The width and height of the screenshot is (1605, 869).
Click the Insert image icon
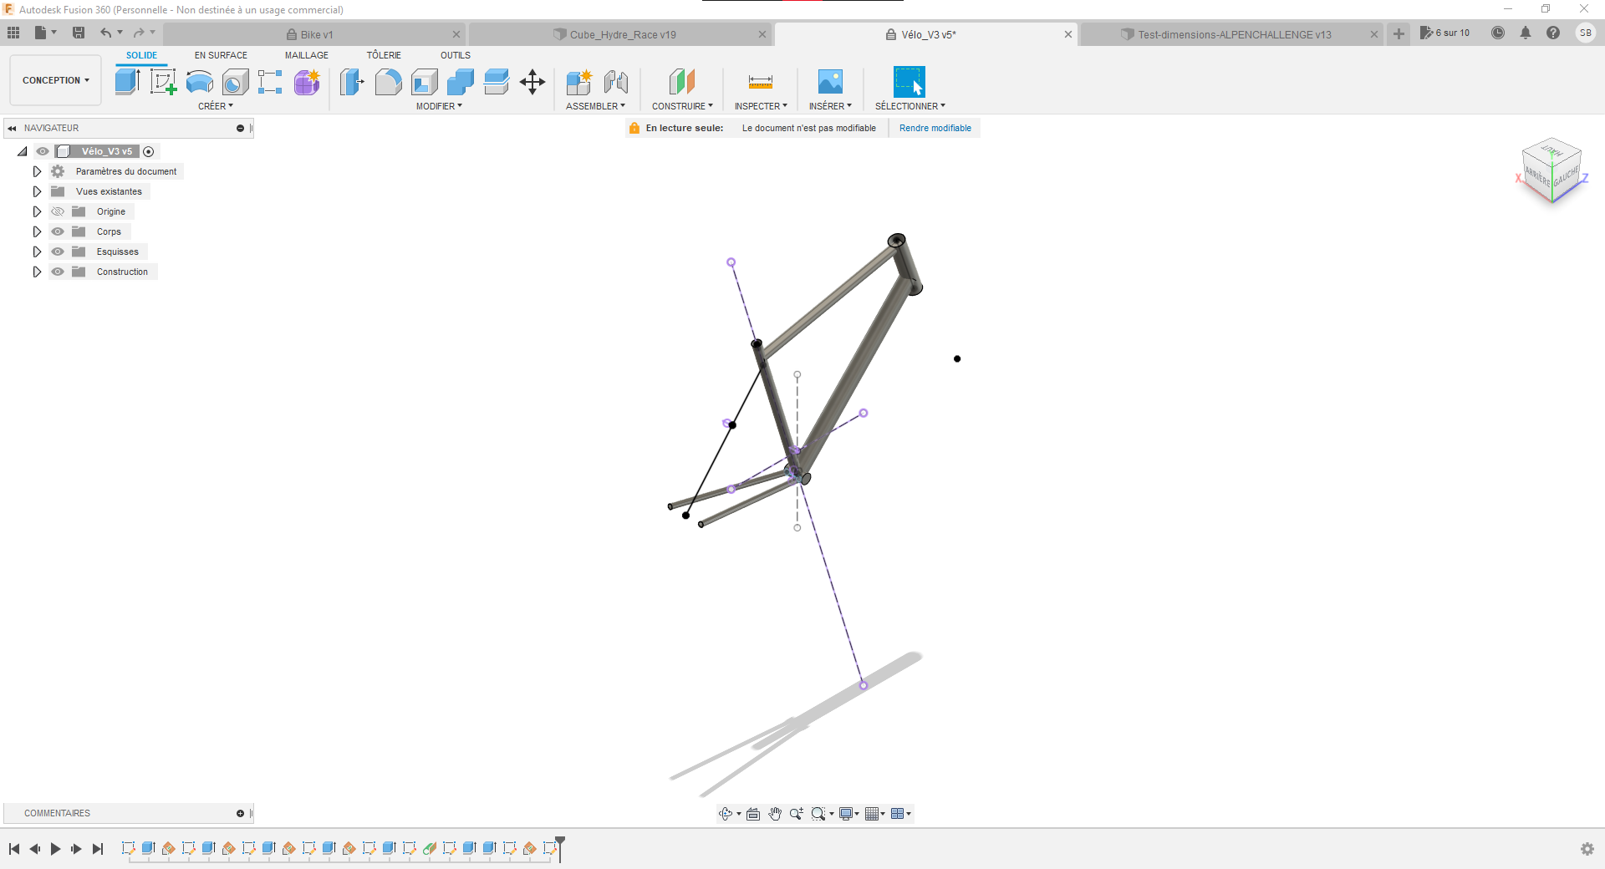(x=829, y=82)
